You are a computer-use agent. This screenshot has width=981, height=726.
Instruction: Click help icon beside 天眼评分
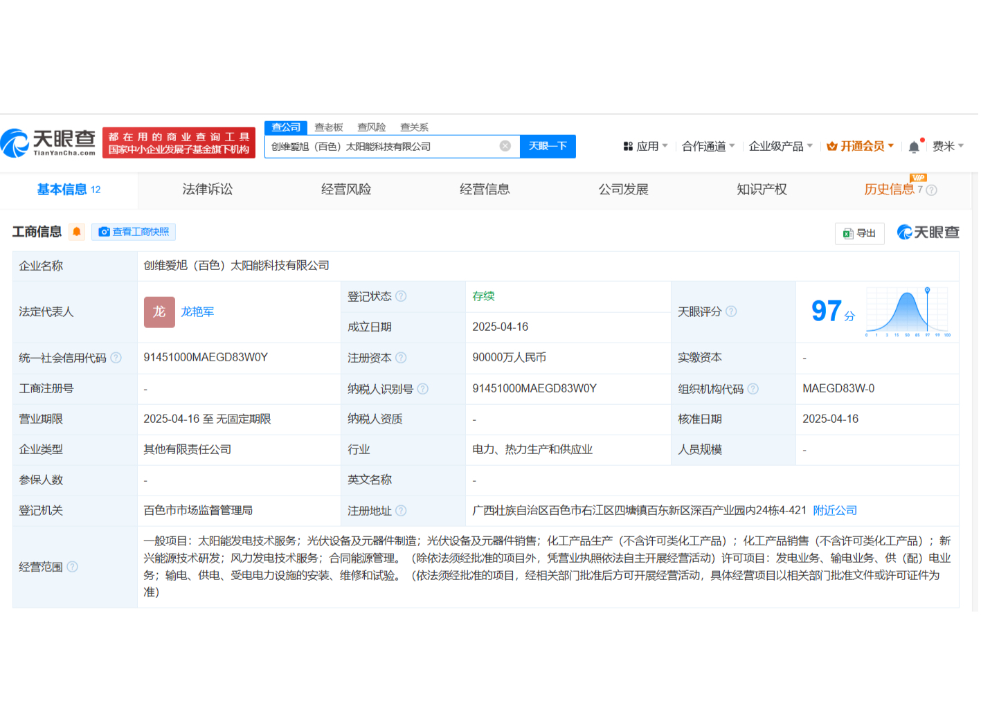(731, 311)
